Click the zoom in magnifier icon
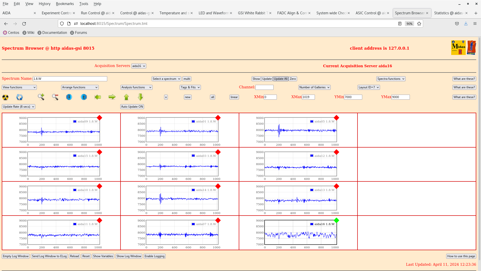The height and width of the screenshot is (271, 481). pyautogui.click(x=41, y=97)
